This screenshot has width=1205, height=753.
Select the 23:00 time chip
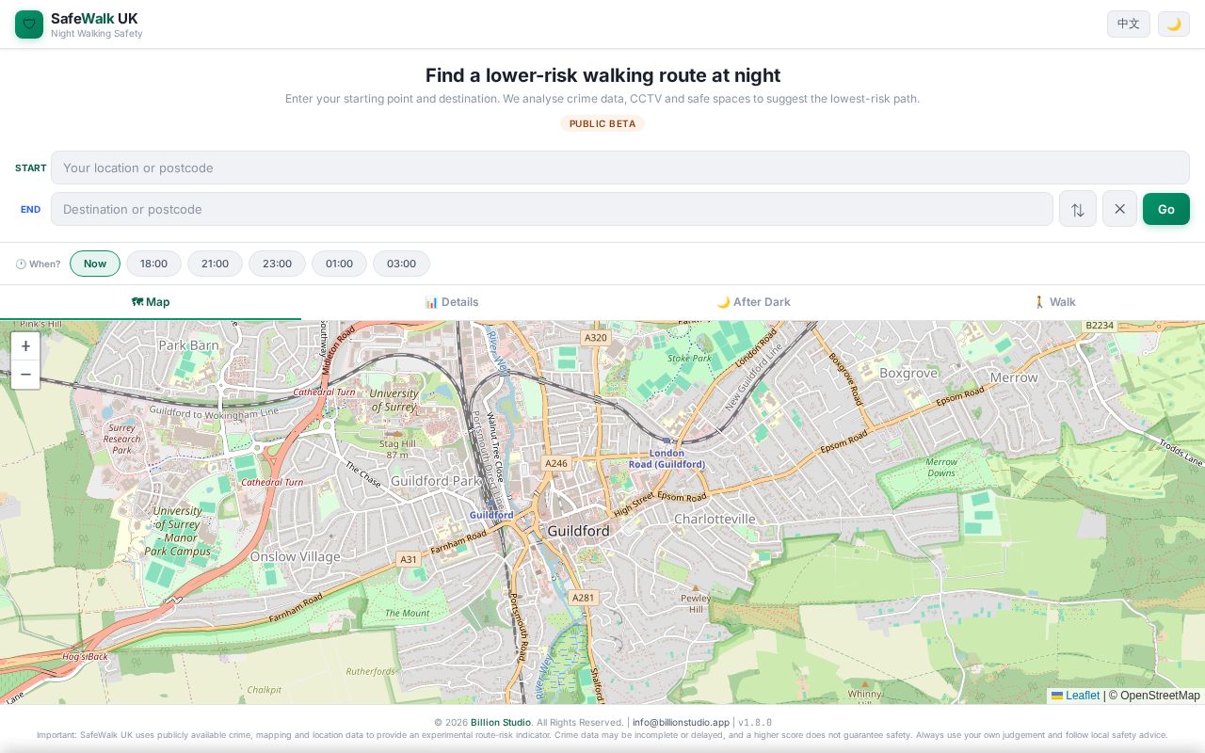pyautogui.click(x=277, y=264)
